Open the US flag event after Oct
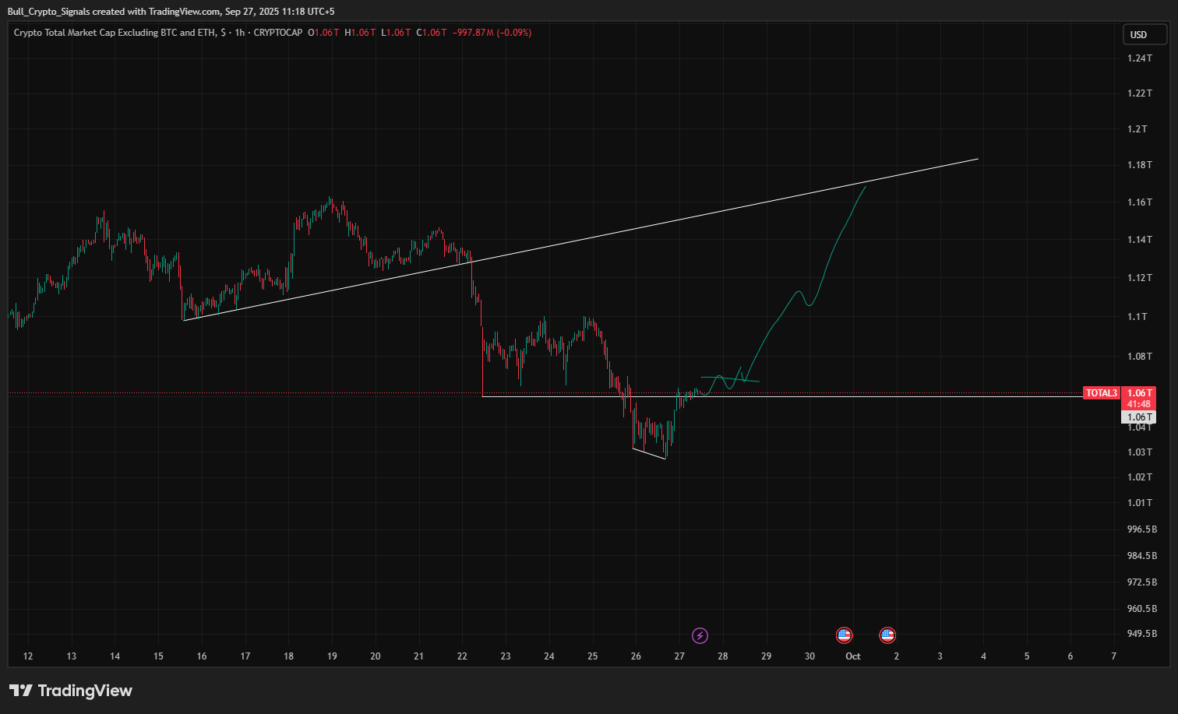The image size is (1178, 714). pos(887,635)
